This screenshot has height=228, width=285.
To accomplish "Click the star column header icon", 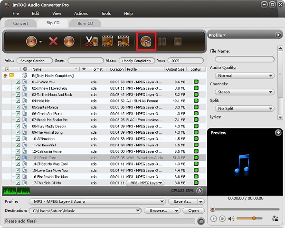I will pyautogui.click(x=84, y=69).
